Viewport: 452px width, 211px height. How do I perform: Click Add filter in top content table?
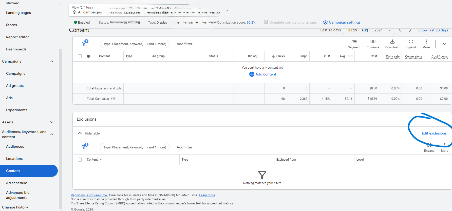[184, 44]
